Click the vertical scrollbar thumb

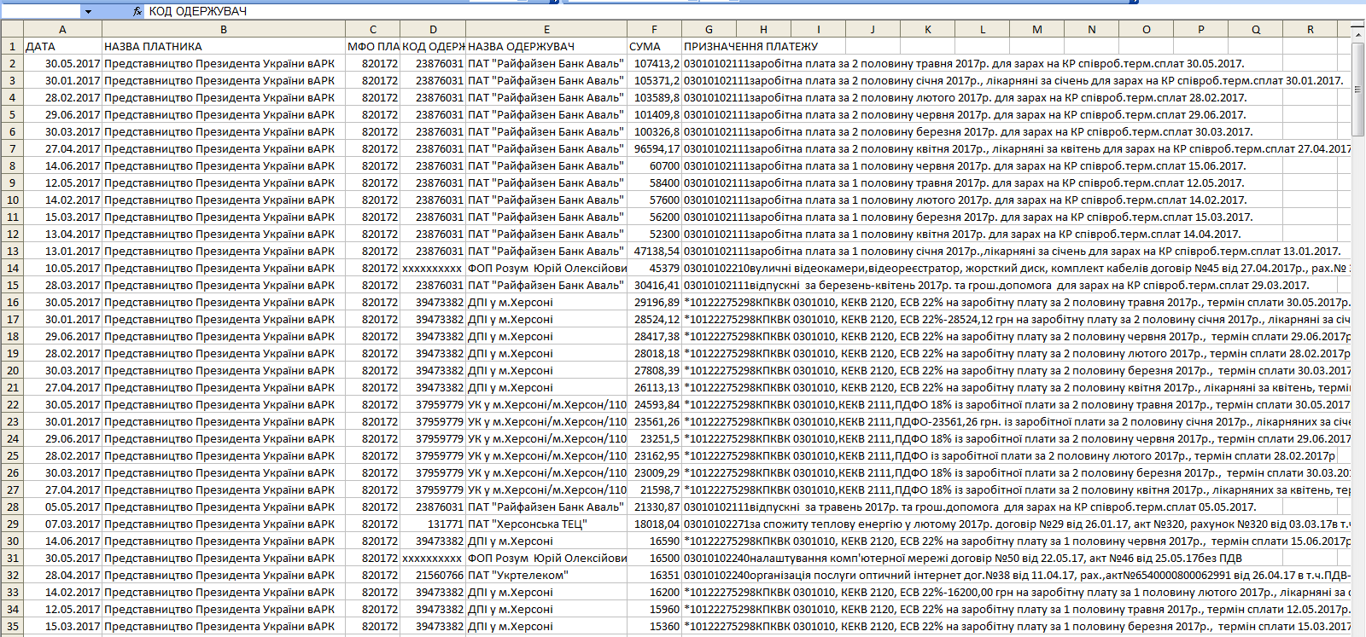point(1357,90)
